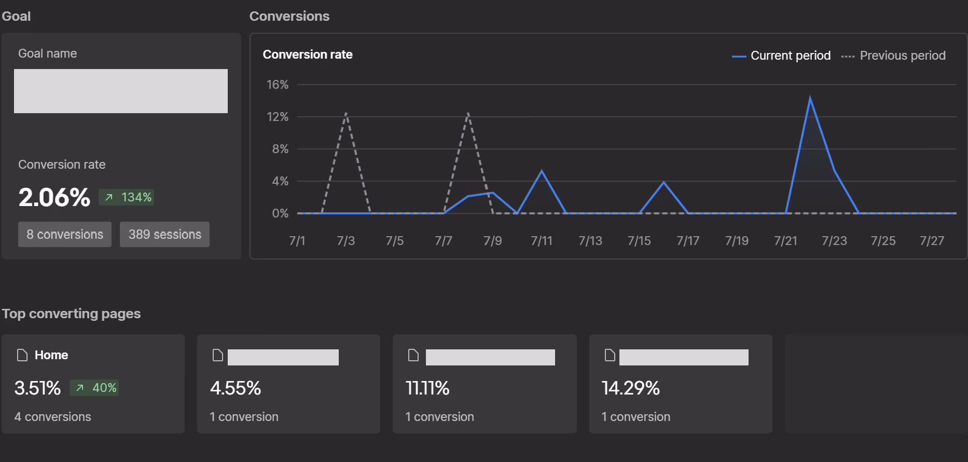Click the page icon beside Home
The image size is (968, 462).
click(22, 355)
